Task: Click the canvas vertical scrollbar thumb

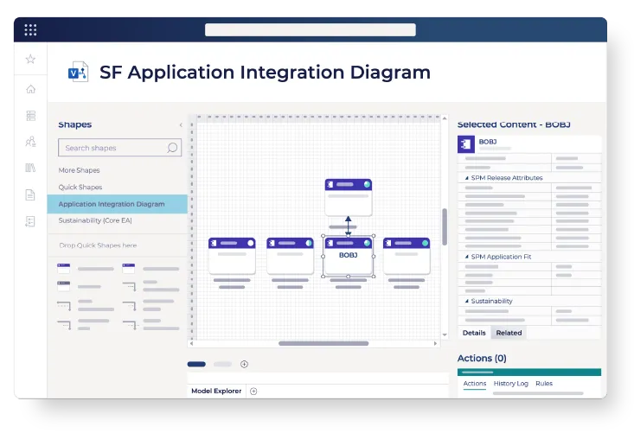Action: [x=445, y=226]
